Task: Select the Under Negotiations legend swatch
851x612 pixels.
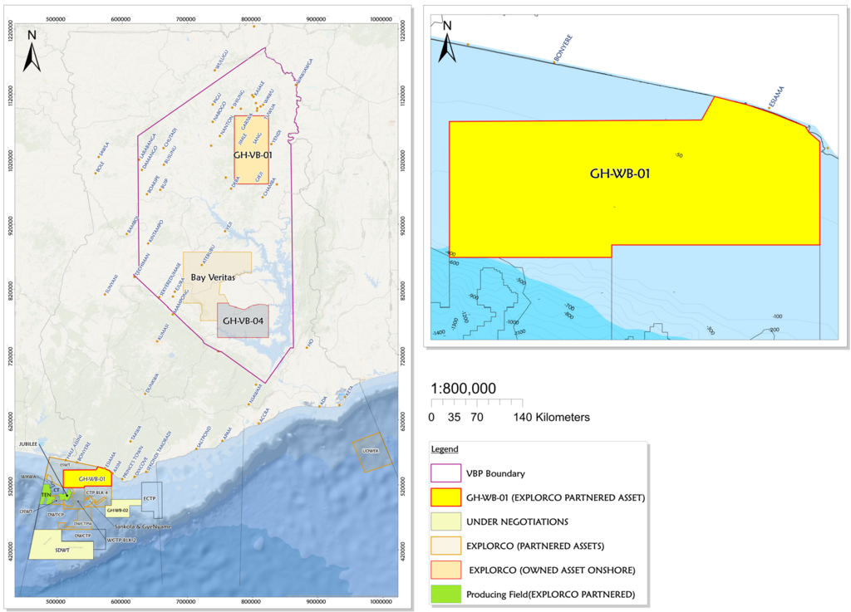Action: [x=445, y=522]
